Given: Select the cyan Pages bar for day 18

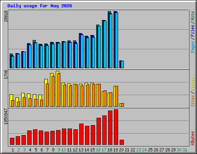Looking at the screenshot, I should click(111, 41).
